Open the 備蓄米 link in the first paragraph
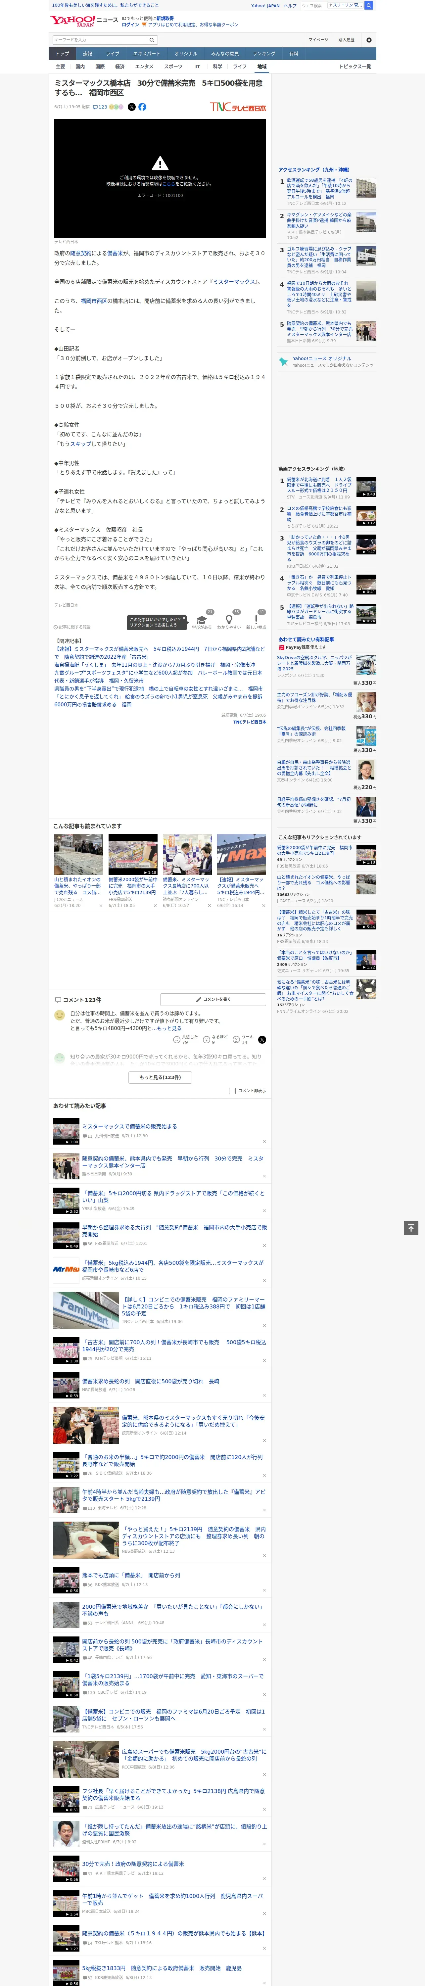The width and height of the screenshot is (425, 1986). click(x=115, y=253)
